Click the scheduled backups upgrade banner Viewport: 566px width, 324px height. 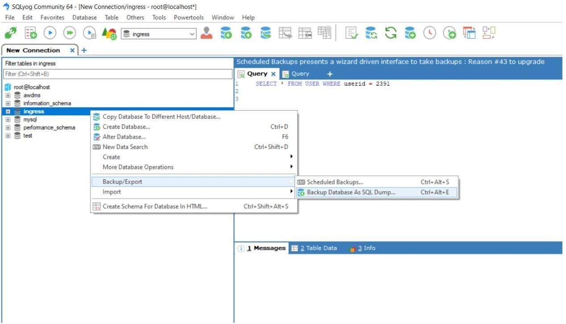click(391, 61)
